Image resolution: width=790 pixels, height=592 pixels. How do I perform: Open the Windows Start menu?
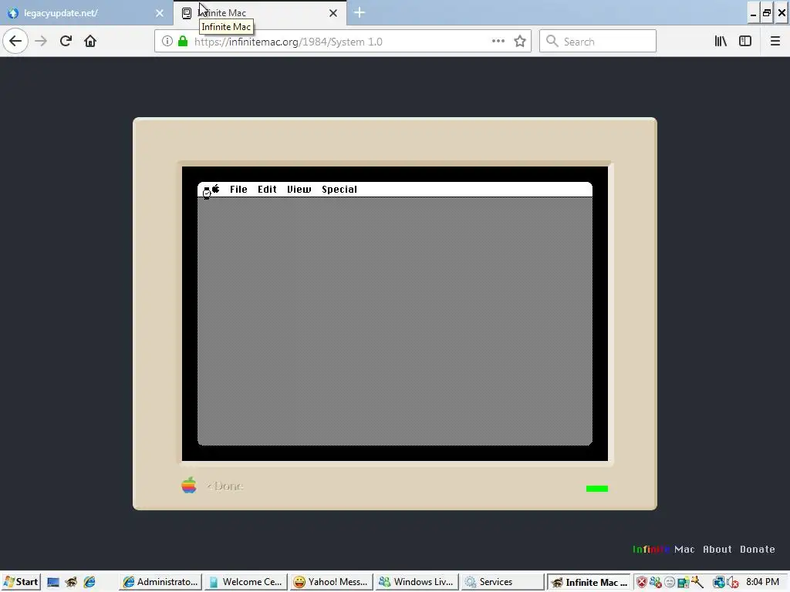coord(21,582)
